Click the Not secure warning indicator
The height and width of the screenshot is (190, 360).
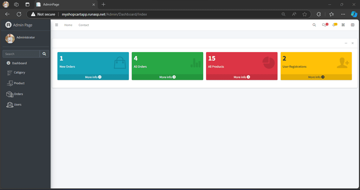coord(43,14)
